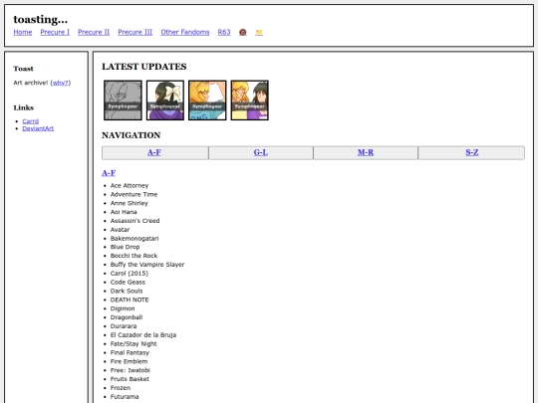This screenshot has width=538, height=403.
Task: Open the Carrd link
Action: click(x=31, y=121)
